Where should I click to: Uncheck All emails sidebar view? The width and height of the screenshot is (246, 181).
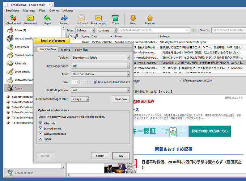(x=41, y=123)
